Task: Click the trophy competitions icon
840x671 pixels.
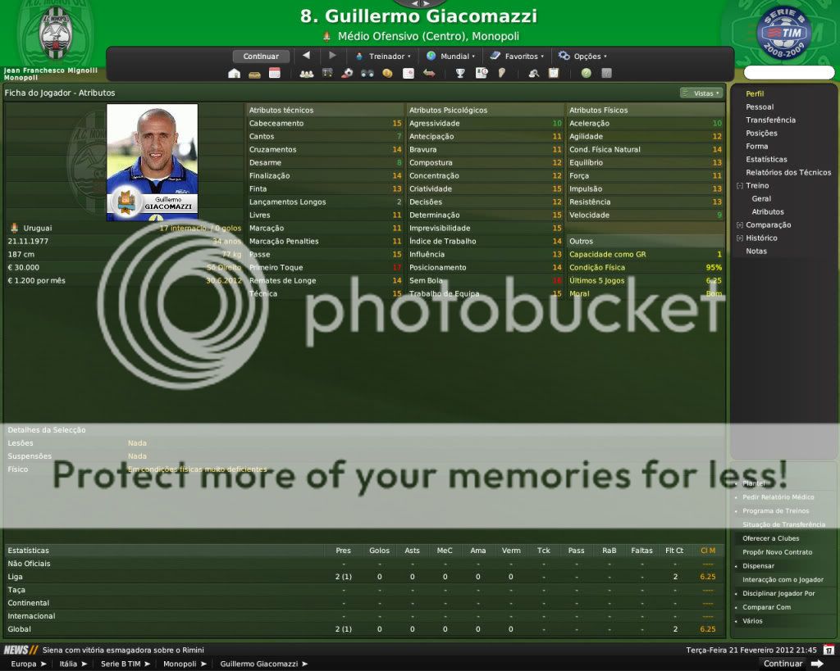Action: [x=460, y=74]
